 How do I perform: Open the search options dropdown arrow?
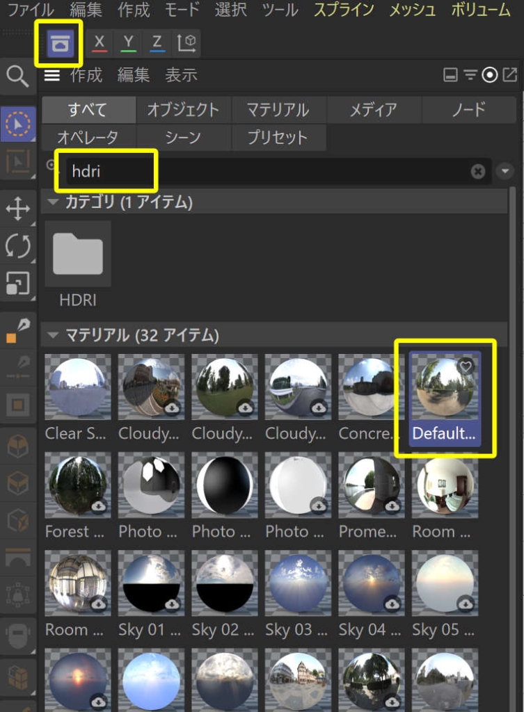tap(505, 172)
